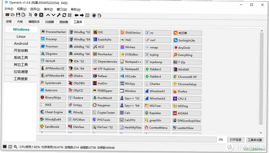Select the 系统工具 category

21,58
